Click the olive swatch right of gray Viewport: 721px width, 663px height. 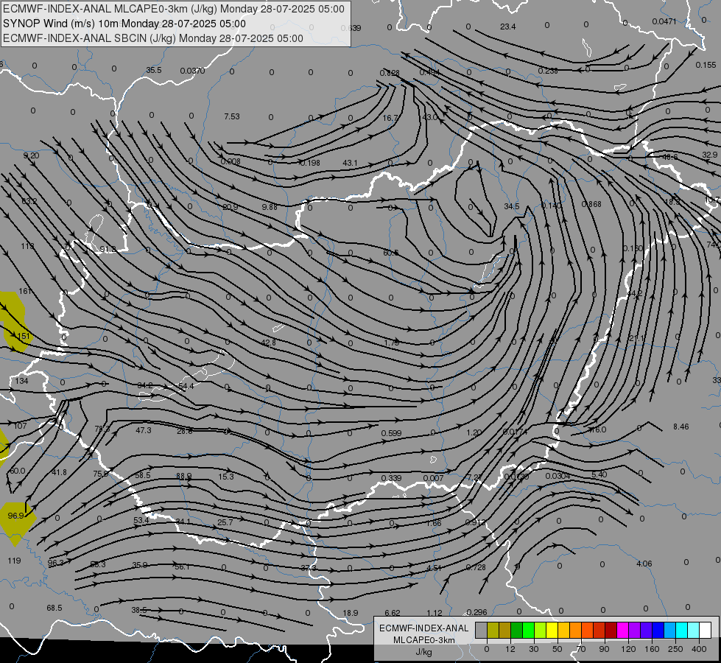[x=493, y=631]
